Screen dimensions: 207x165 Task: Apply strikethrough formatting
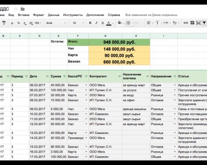pyautogui.click(x=103, y=23)
